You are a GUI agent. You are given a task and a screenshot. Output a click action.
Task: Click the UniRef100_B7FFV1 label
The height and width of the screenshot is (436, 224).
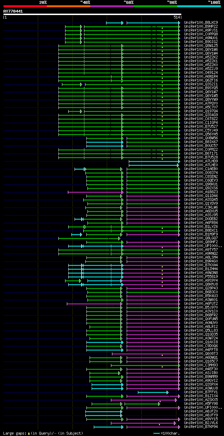coord(201,392)
